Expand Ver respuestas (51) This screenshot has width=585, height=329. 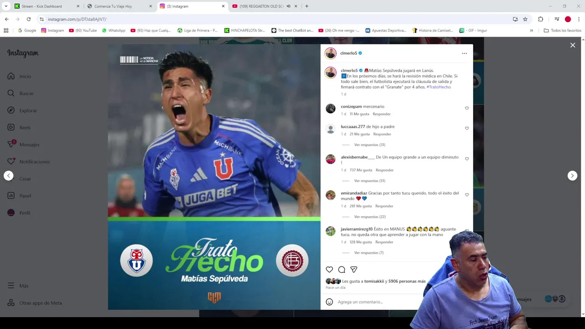369,181
